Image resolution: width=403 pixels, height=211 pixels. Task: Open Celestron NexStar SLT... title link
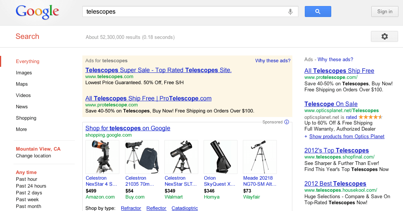tap(181, 181)
